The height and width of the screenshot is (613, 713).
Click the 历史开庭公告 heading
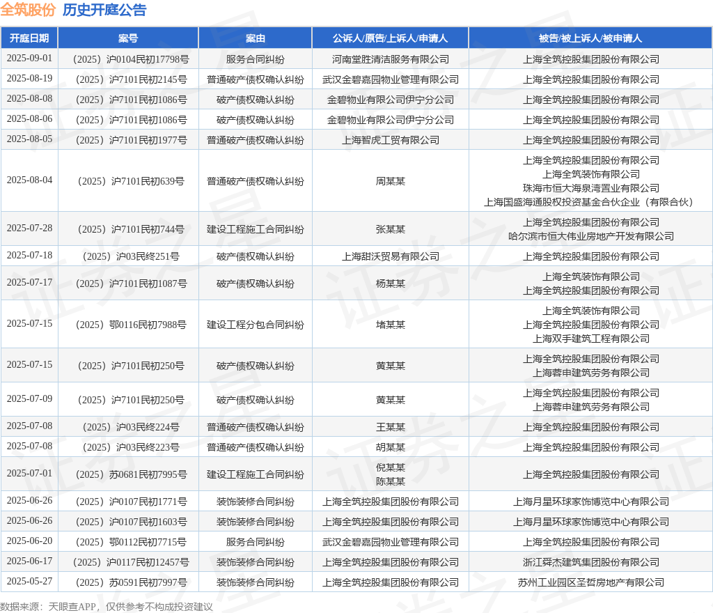104,10
